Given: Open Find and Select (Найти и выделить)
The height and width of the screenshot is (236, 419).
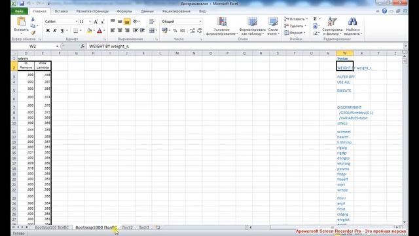Looking at the screenshot, I should pos(353,26).
